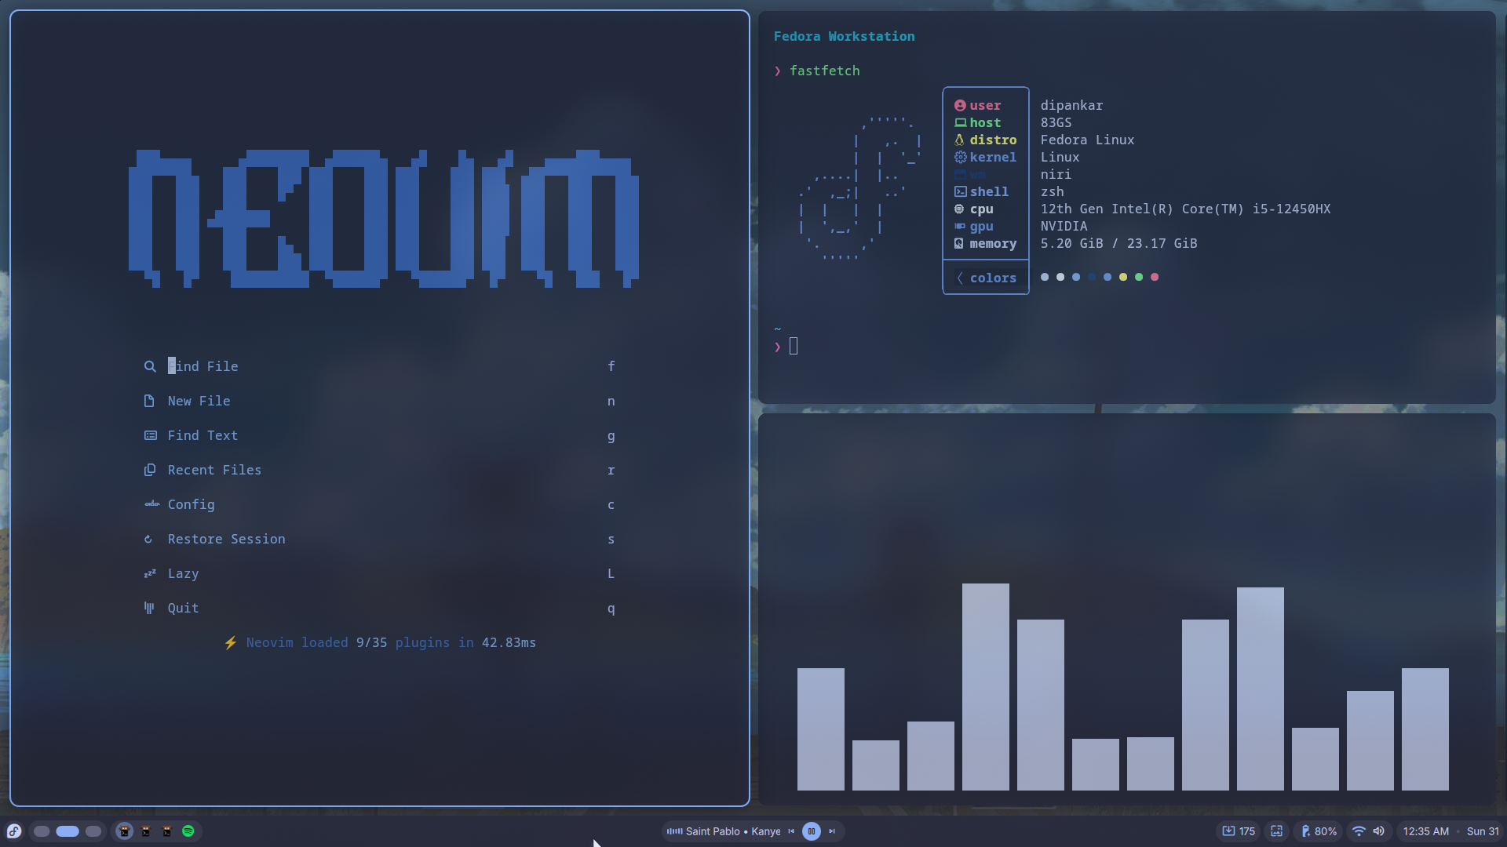Skip to the next track
This screenshot has height=847, width=1507.
pyautogui.click(x=832, y=831)
